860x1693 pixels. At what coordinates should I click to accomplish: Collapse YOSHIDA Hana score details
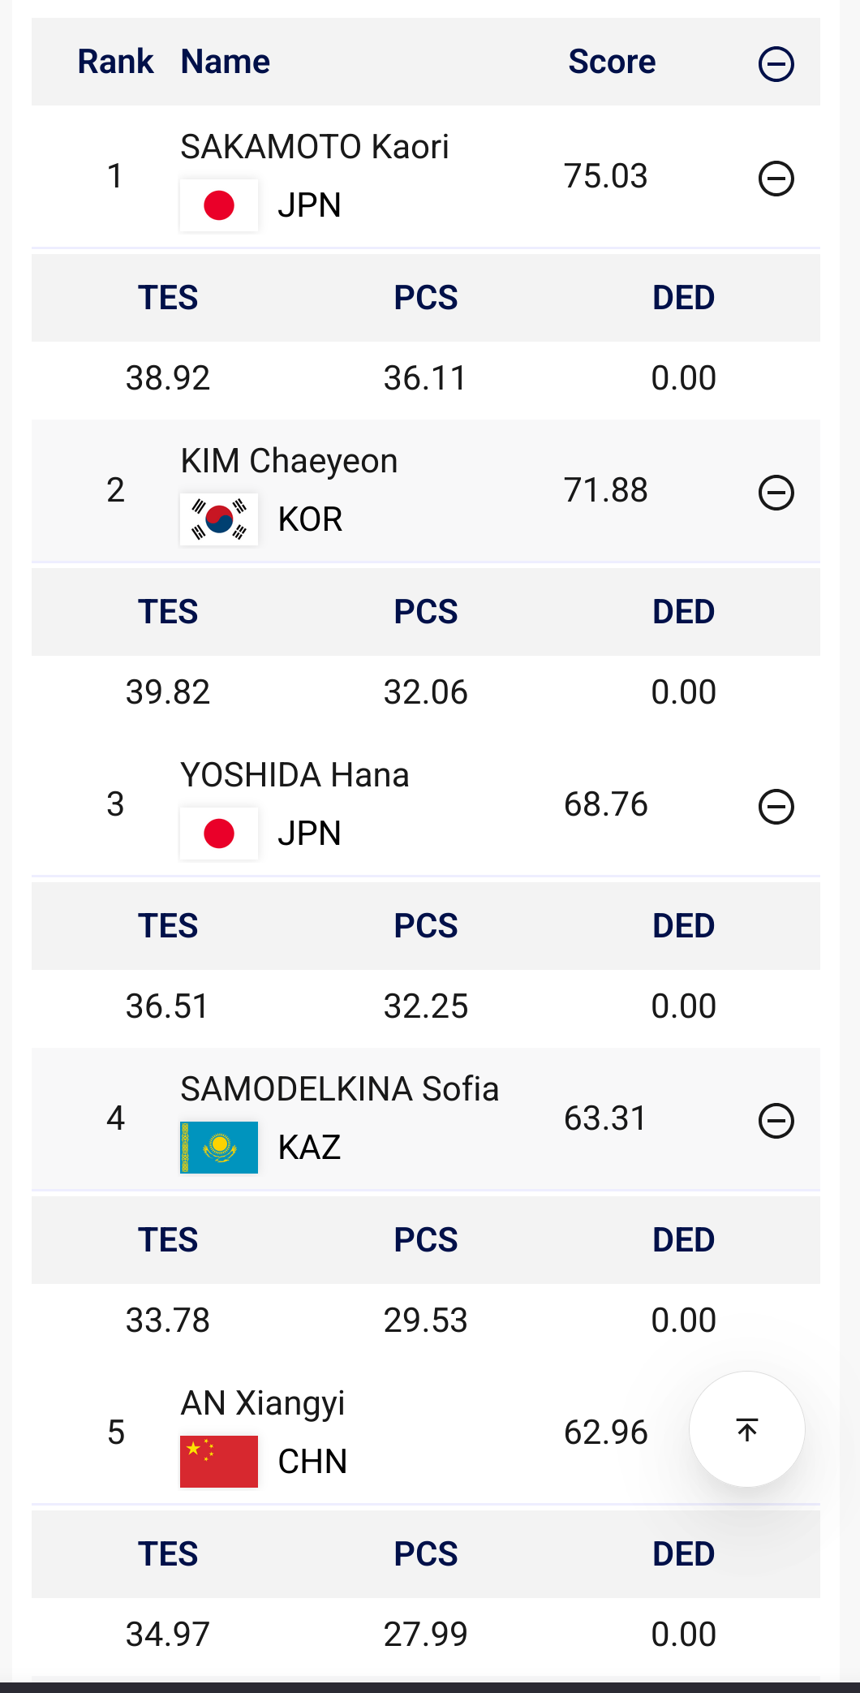pos(776,807)
